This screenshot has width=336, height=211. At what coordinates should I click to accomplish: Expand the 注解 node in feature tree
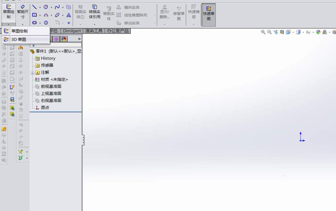click(33, 72)
